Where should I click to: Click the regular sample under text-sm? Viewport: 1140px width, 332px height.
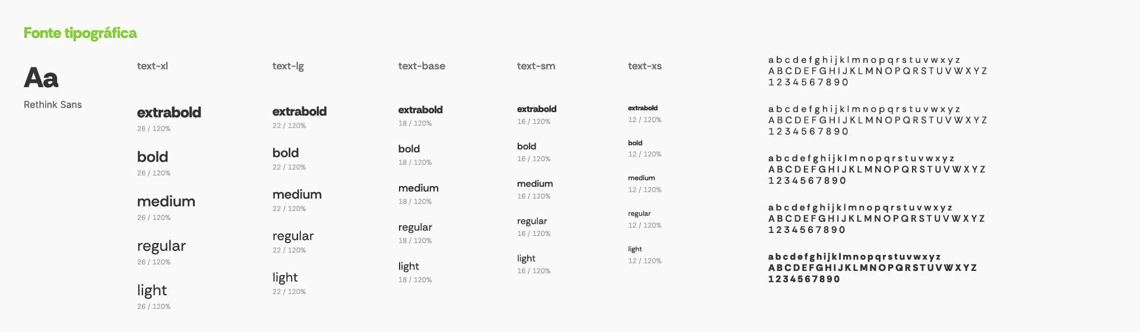click(532, 221)
